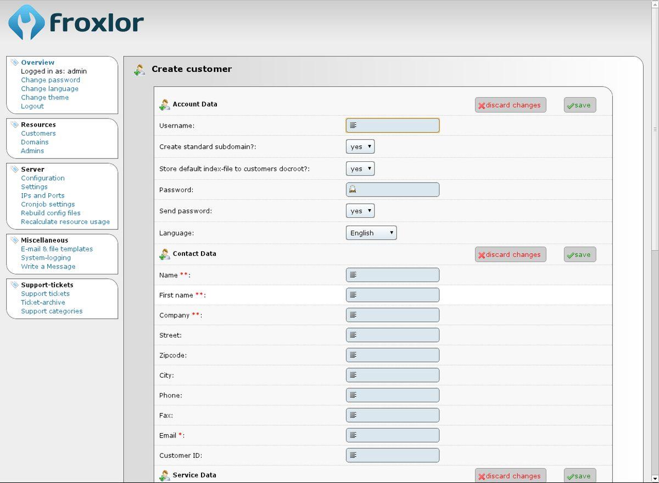Open the Overview page link
This screenshot has height=483, width=659.
pos(38,63)
